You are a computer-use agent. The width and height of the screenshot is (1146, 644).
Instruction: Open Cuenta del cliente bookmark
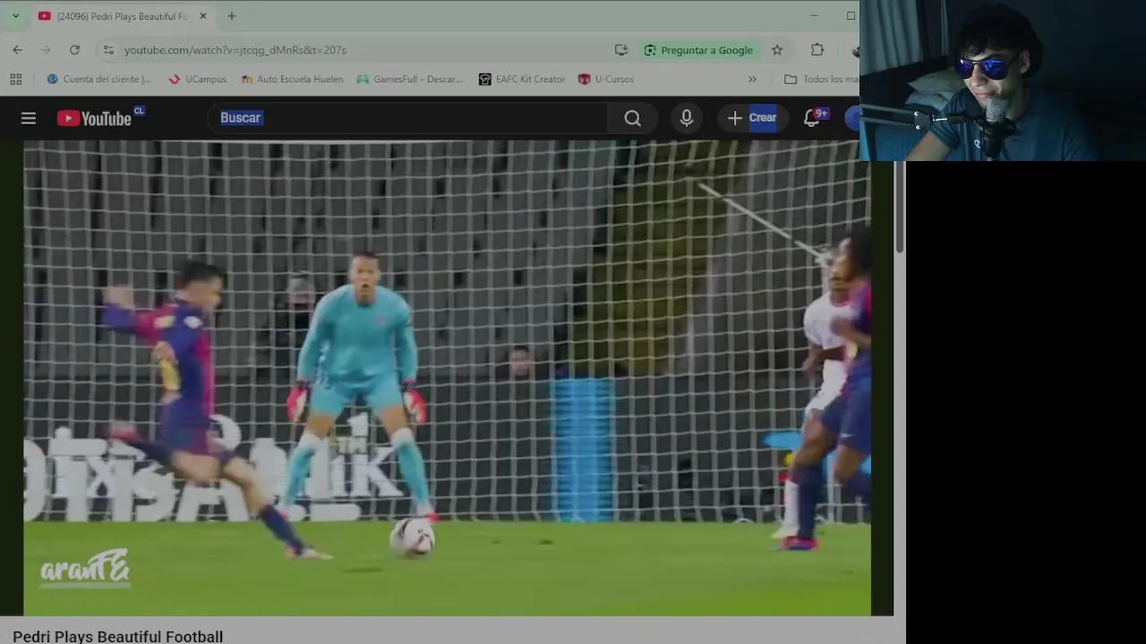click(98, 79)
